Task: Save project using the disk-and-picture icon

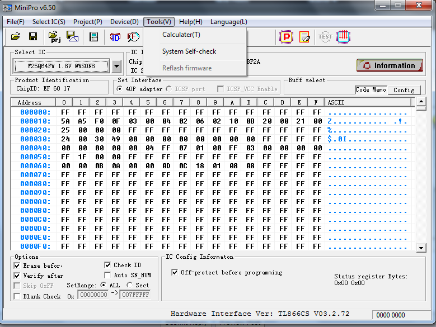Action: [72, 36]
